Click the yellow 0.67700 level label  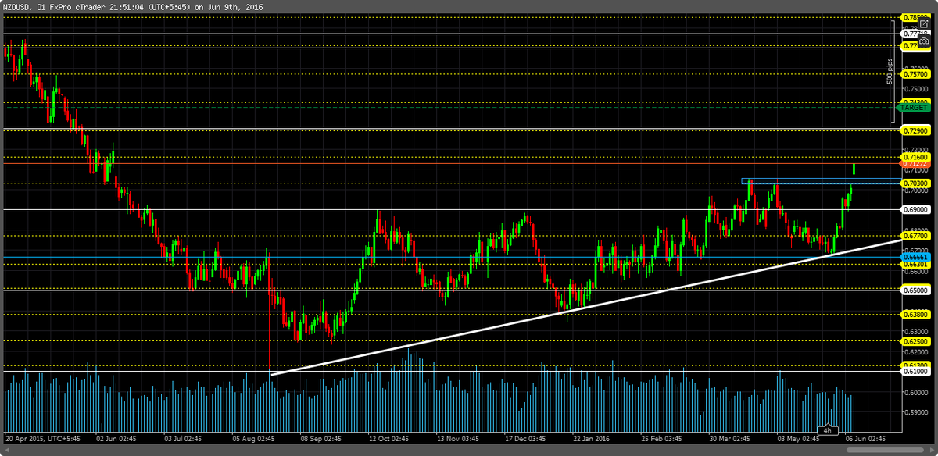tap(915, 234)
